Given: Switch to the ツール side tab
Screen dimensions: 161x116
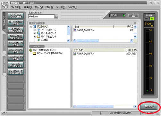Looking at the screenshot, I should point(4,43).
